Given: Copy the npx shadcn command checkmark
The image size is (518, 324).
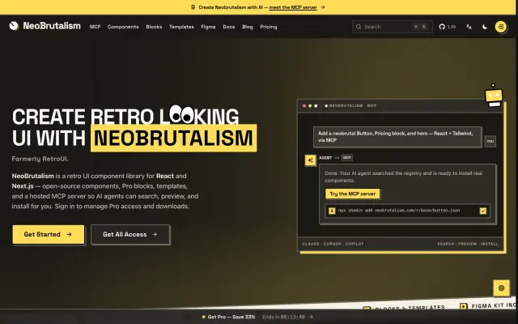Looking at the screenshot, I should tap(482, 211).
